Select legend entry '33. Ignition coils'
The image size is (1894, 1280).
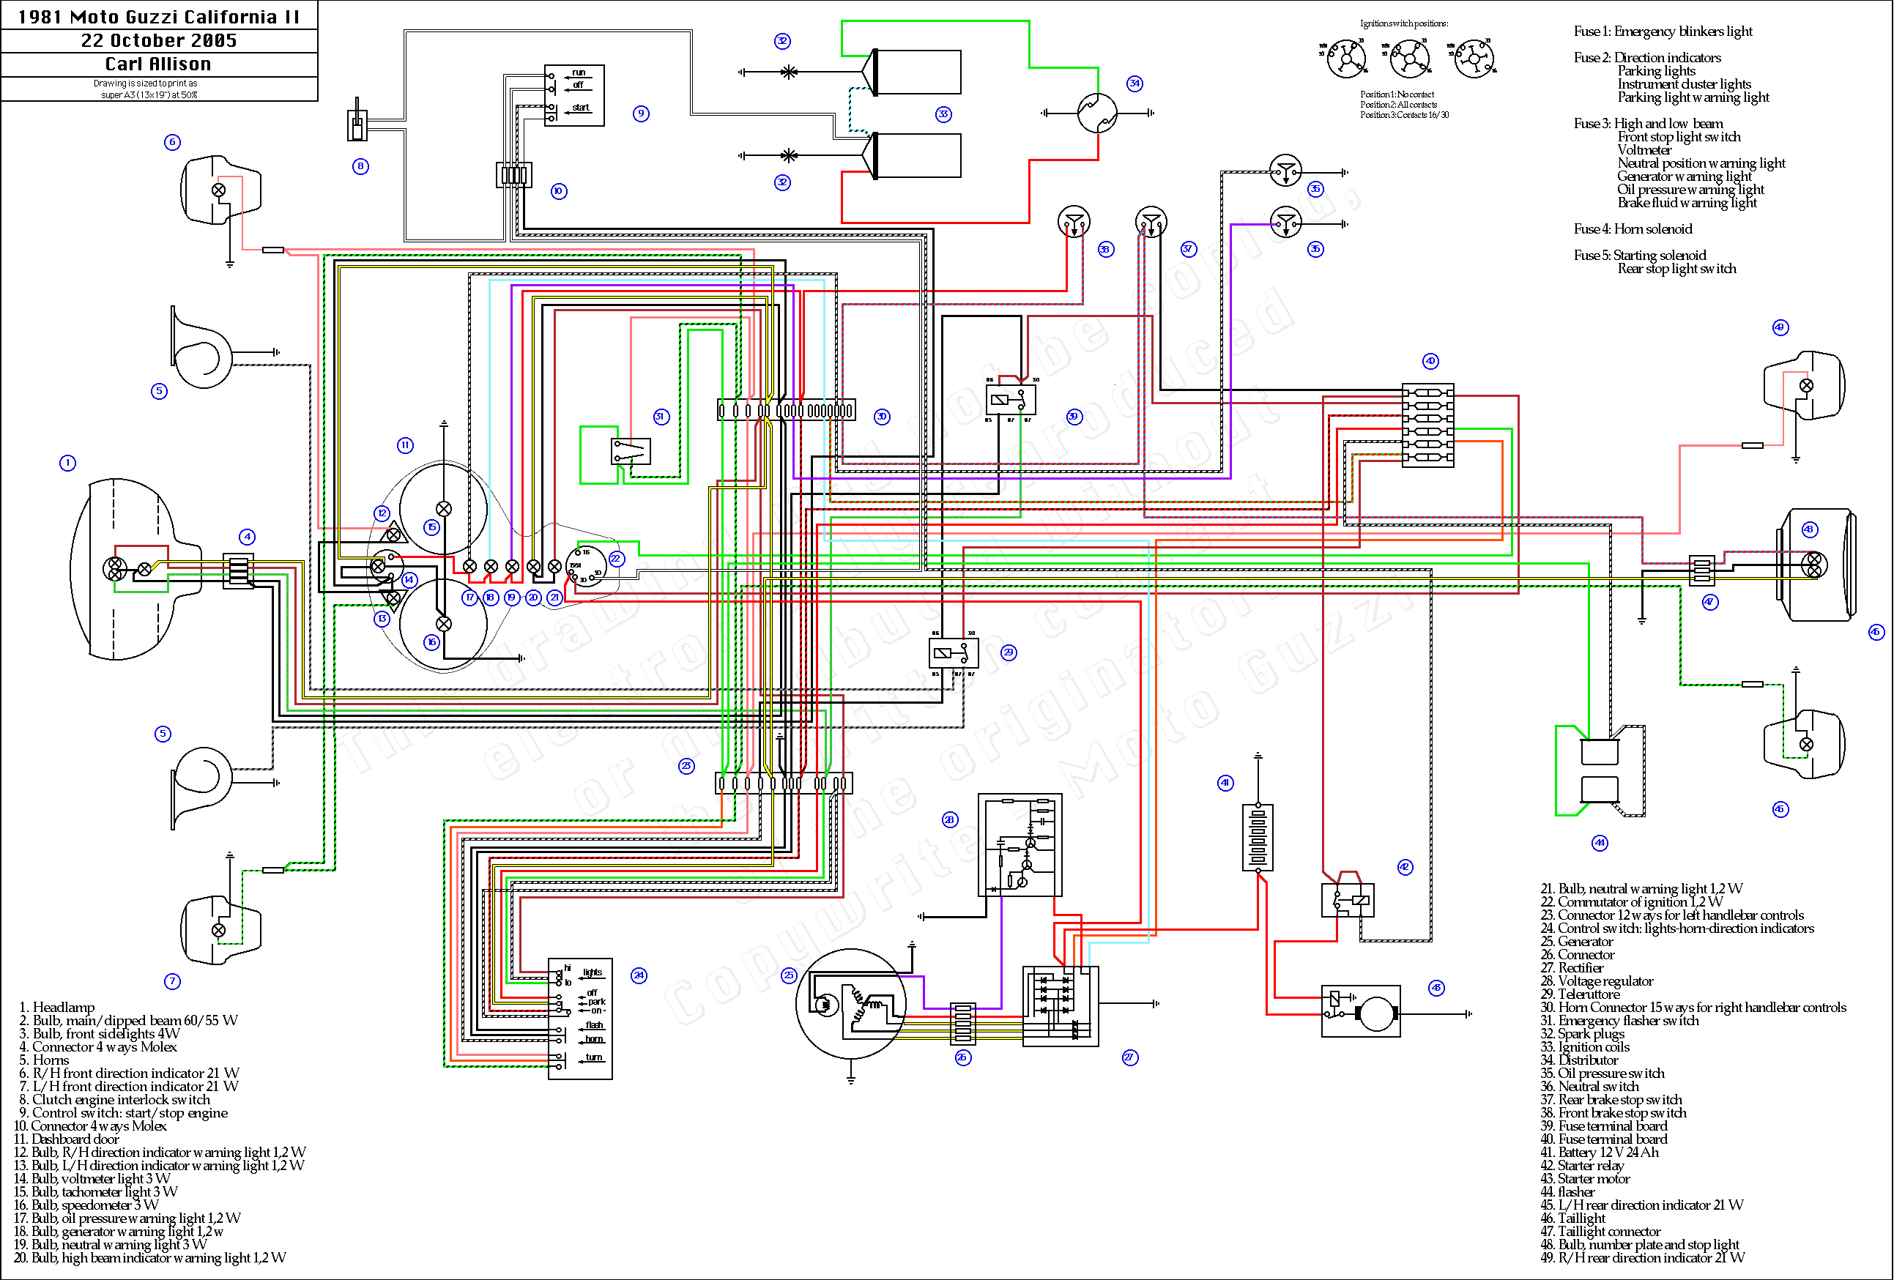1585,1048
